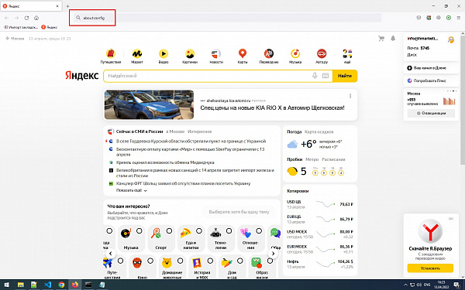Image resolution: width=465 pixels, height=290 pixels.
Task: Expand hidden system tray icons chevron
Action: click(x=405, y=285)
